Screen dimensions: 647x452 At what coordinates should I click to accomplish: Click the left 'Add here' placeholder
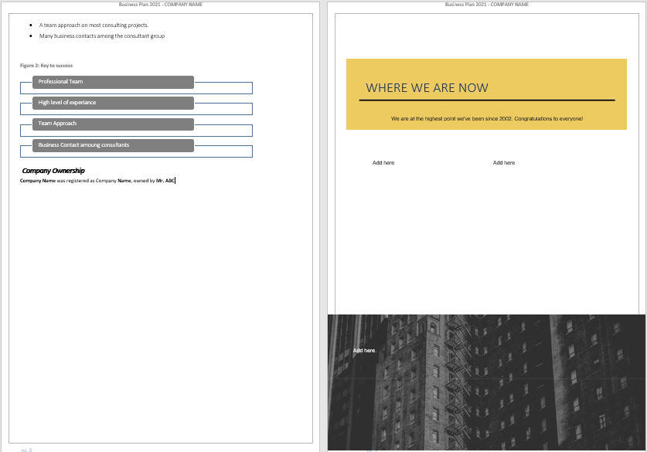[383, 163]
